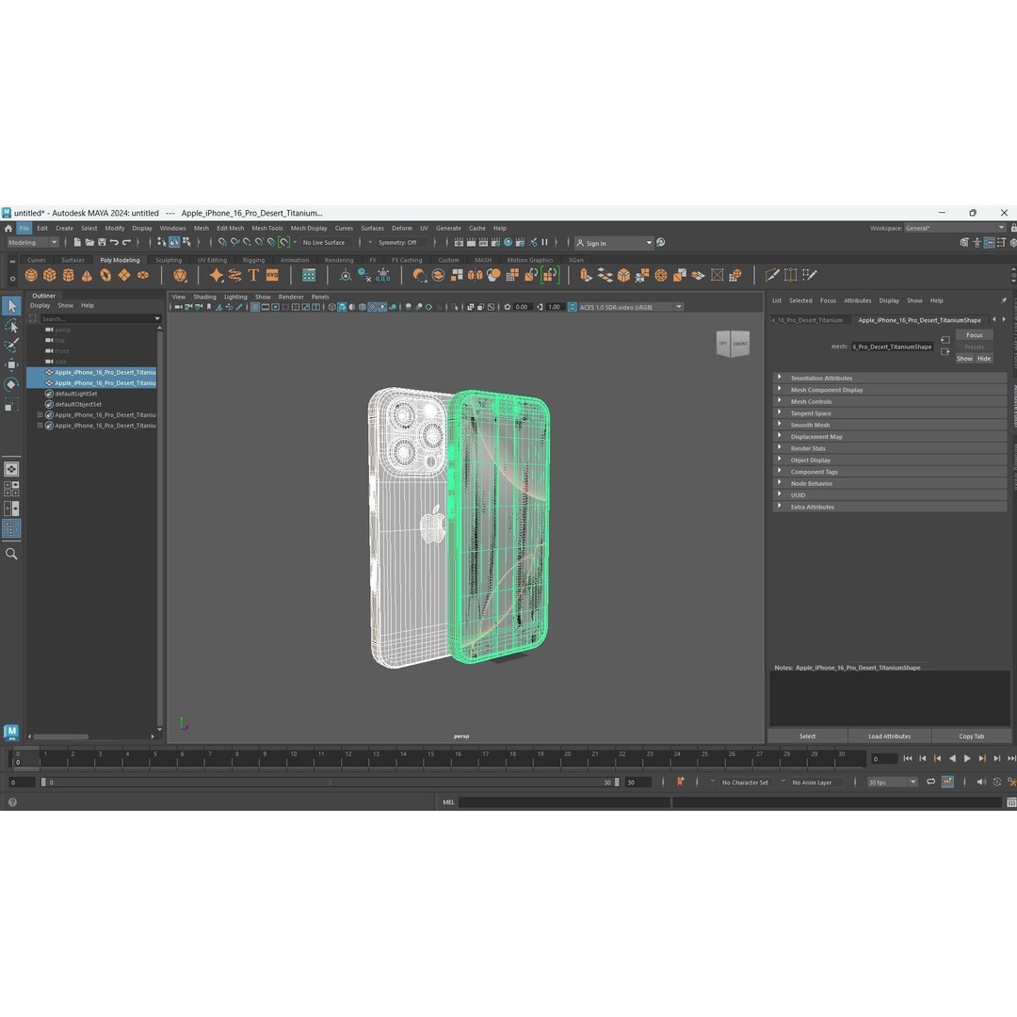Create a polygon sphere from the shelf
1017x1017 pixels.
[x=31, y=275]
